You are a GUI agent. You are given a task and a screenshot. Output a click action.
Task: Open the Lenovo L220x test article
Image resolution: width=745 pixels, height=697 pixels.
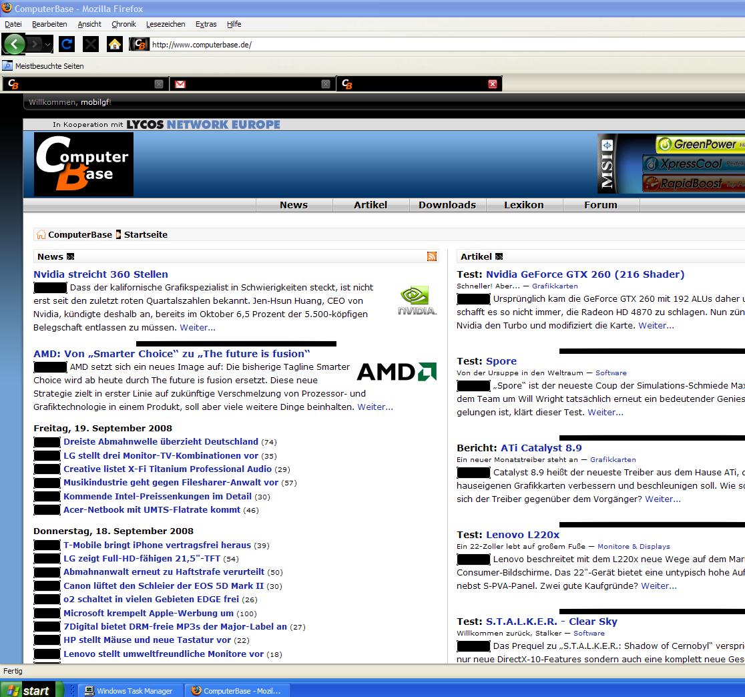pos(523,535)
